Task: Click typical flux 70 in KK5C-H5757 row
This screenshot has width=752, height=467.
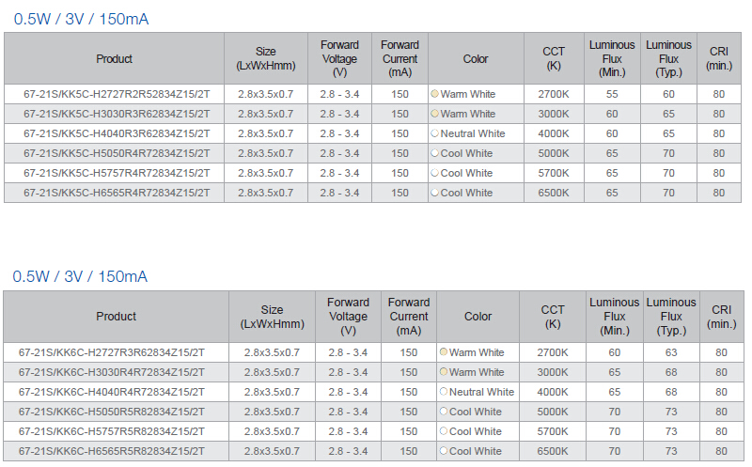Action: (x=668, y=173)
